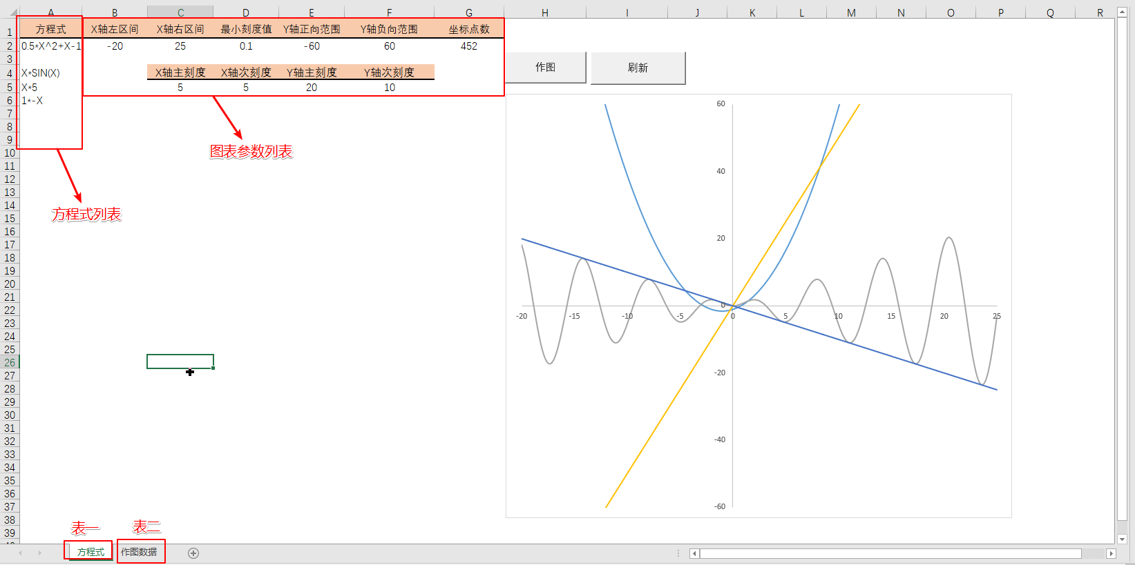Select the 方程式 header cell
The image size is (1135, 565).
tap(51, 29)
